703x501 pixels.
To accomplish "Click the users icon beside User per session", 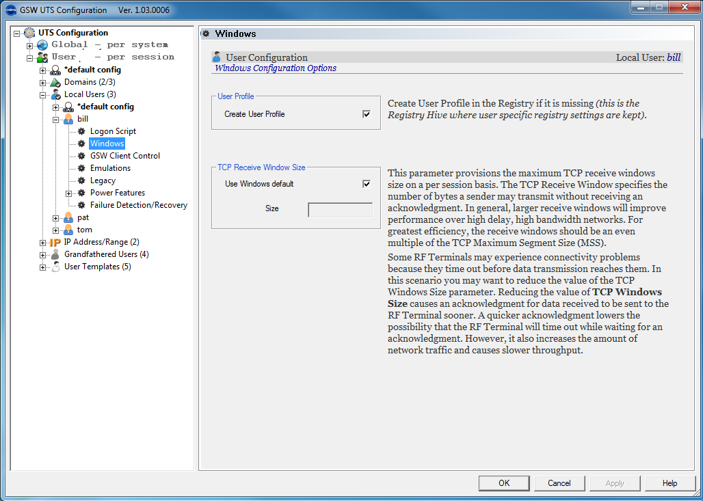I will tap(42, 57).
